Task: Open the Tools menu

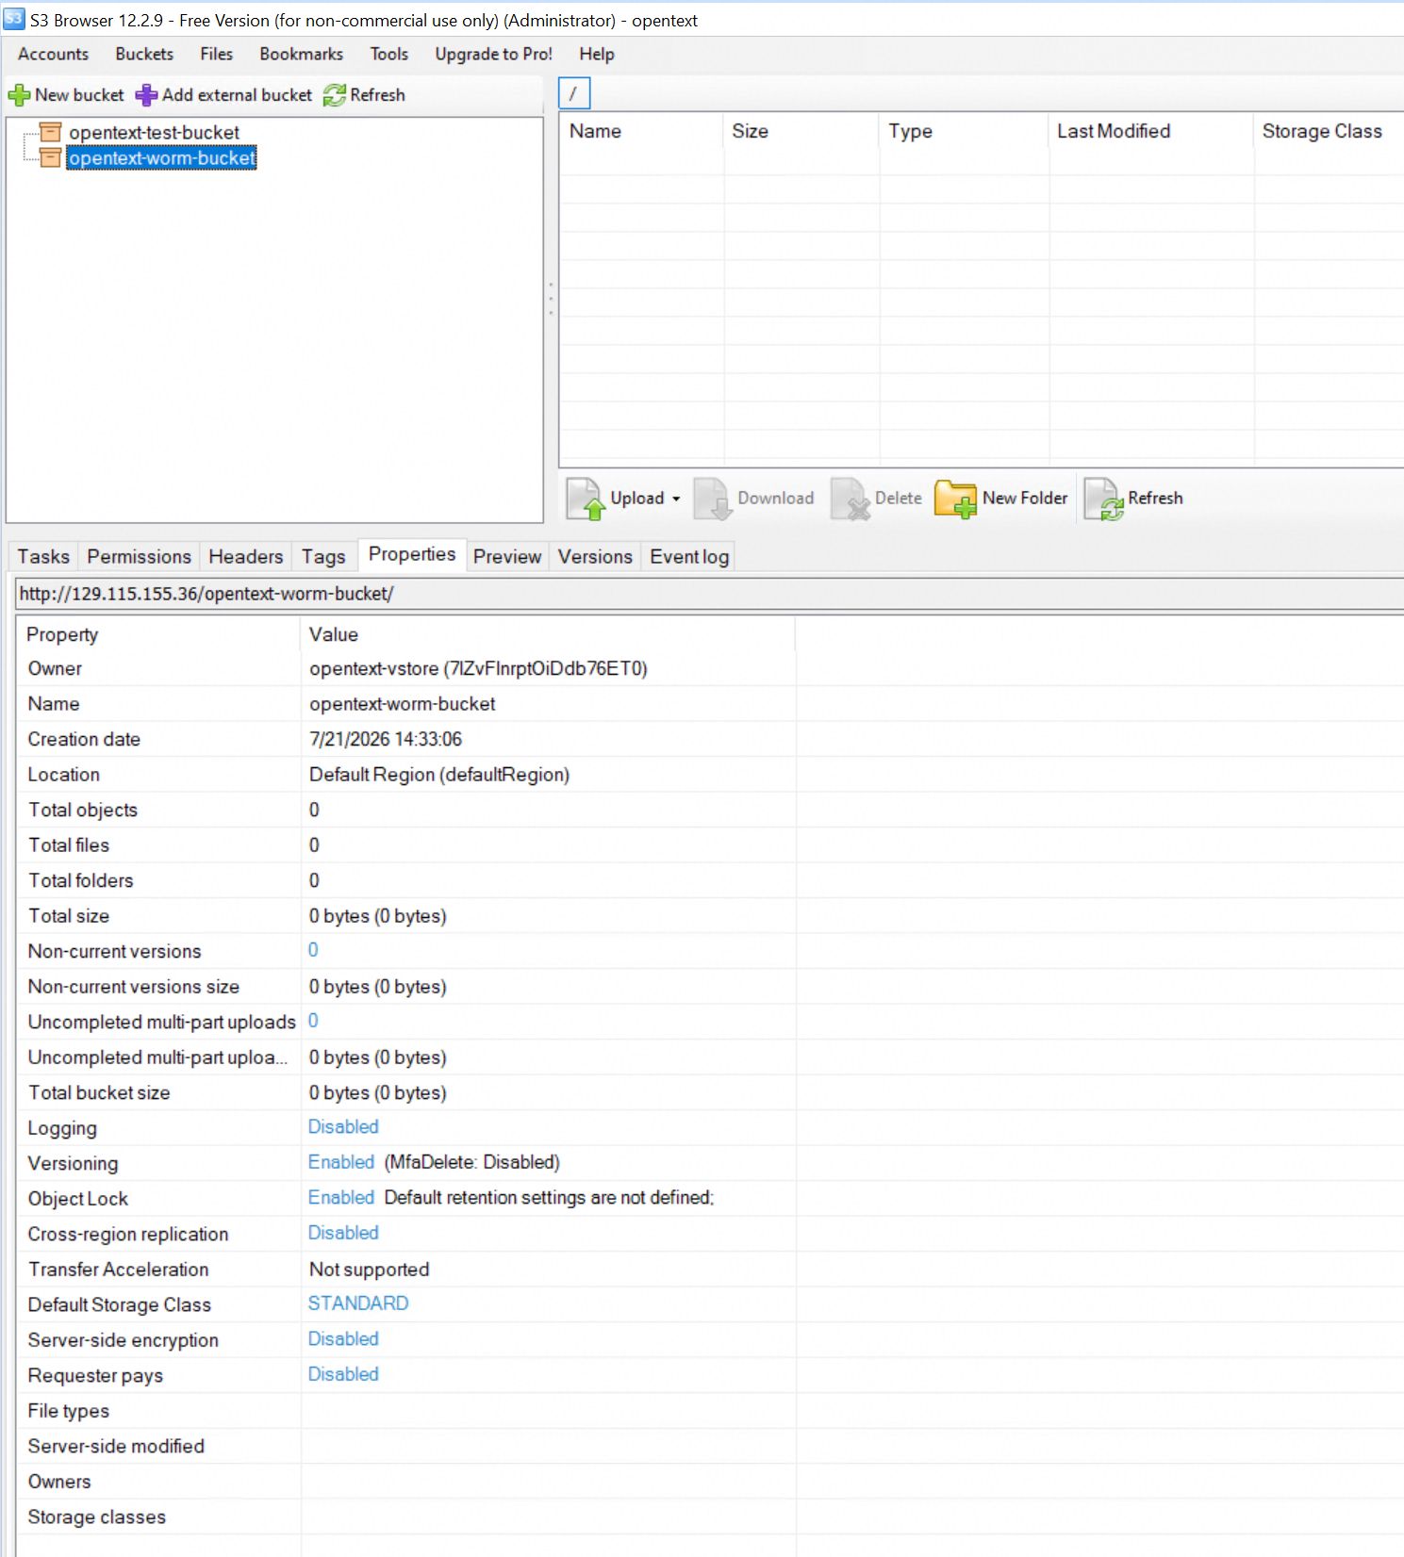Action: [389, 54]
